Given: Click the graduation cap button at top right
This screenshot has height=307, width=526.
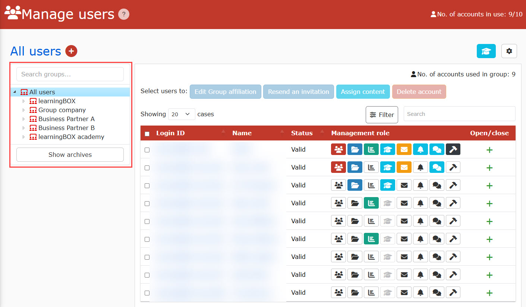Looking at the screenshot, I should [486, 51].
